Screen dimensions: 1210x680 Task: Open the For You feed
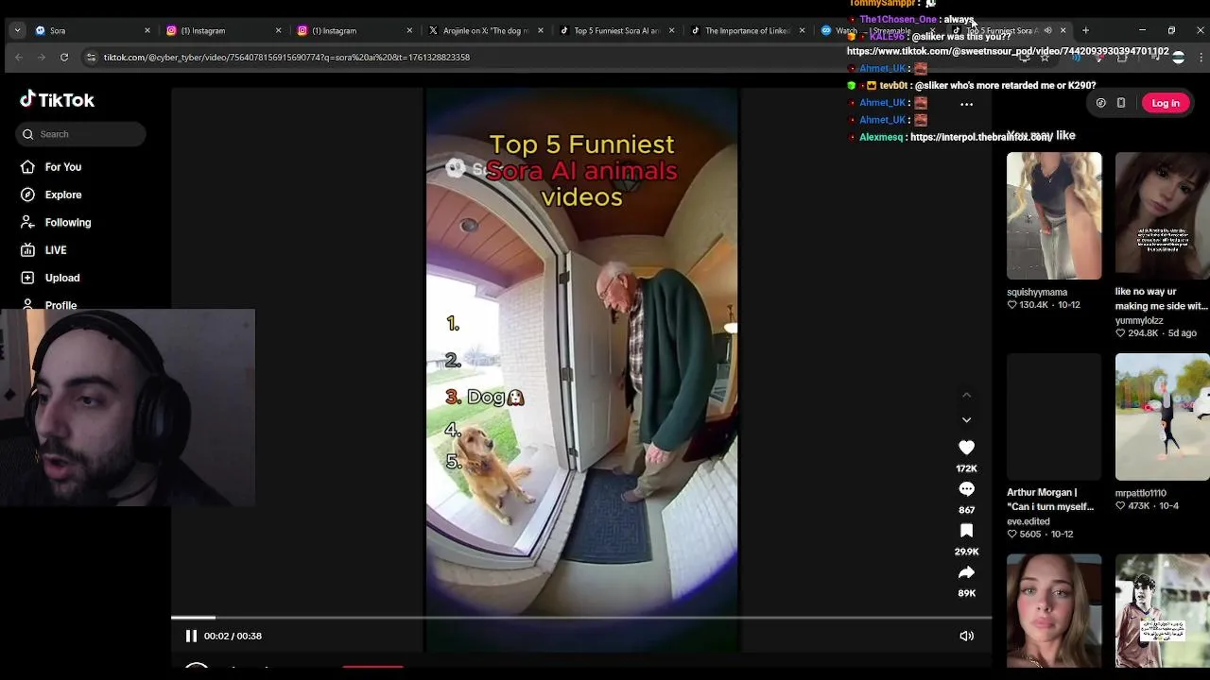pos(63,167)
